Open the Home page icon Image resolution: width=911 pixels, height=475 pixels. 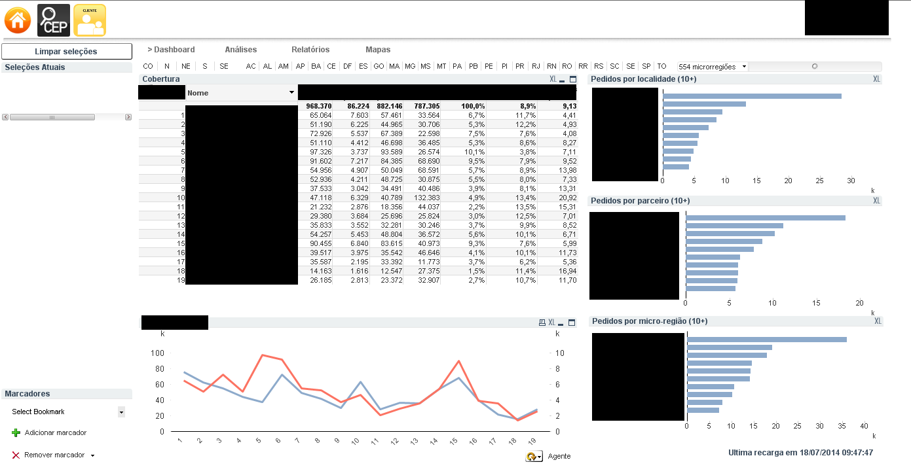18,20
